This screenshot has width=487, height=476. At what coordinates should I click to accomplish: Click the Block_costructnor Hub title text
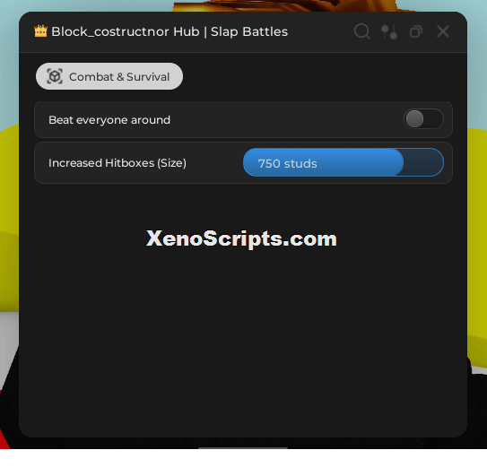point(170,31)
